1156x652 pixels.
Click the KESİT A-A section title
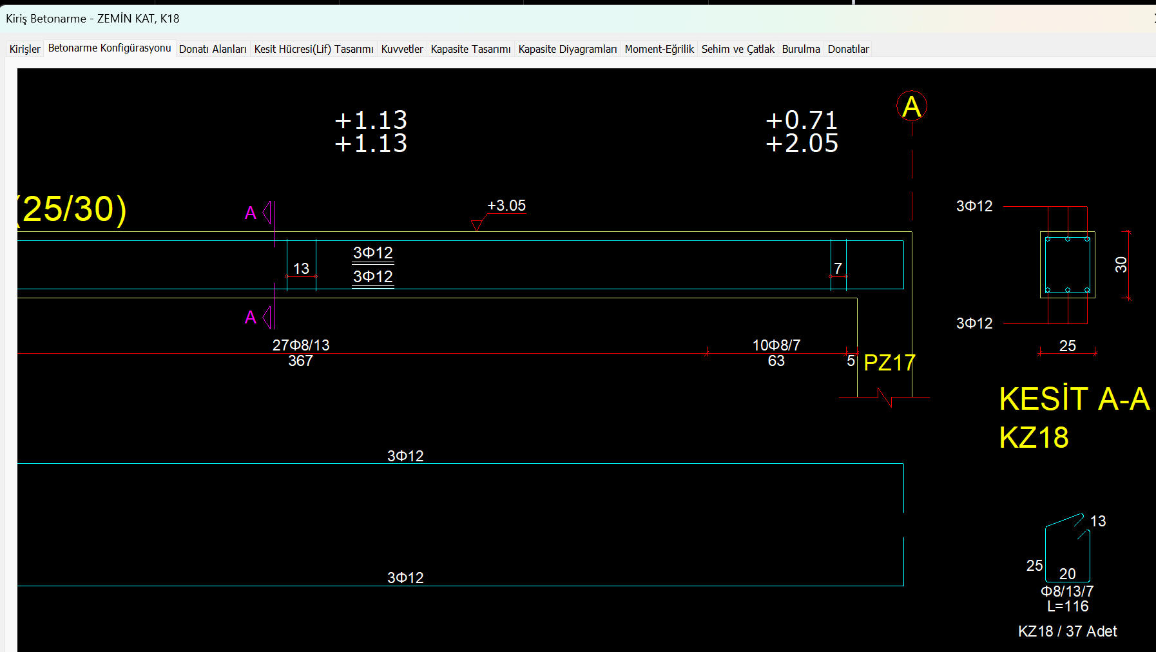pos(1074,399)
